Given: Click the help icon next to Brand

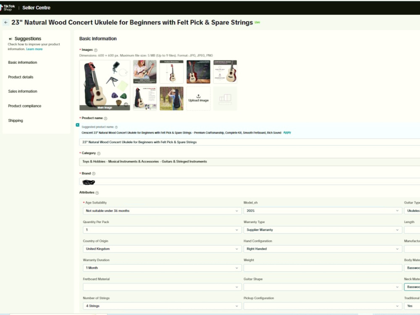Looking at the screenshot, I should point(94,173).
